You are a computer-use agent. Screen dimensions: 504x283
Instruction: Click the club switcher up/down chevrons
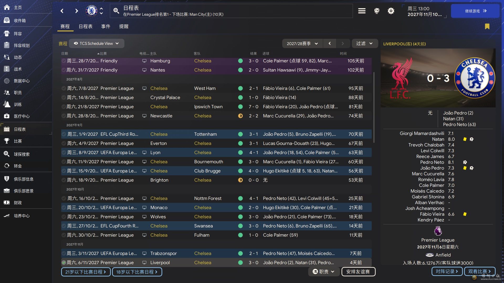[101, 11]
